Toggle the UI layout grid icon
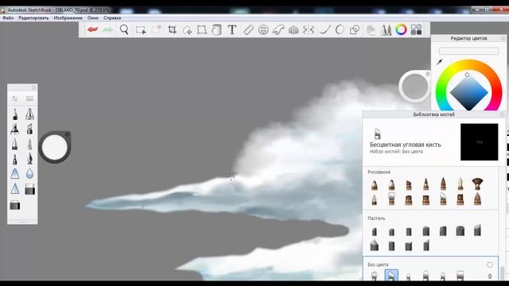The image size is (509, 286). (416, 29)
